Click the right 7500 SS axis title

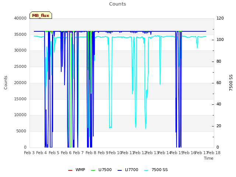click(231, 83)
